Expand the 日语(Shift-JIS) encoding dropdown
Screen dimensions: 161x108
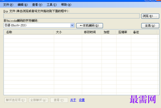(x=72, y=25)
